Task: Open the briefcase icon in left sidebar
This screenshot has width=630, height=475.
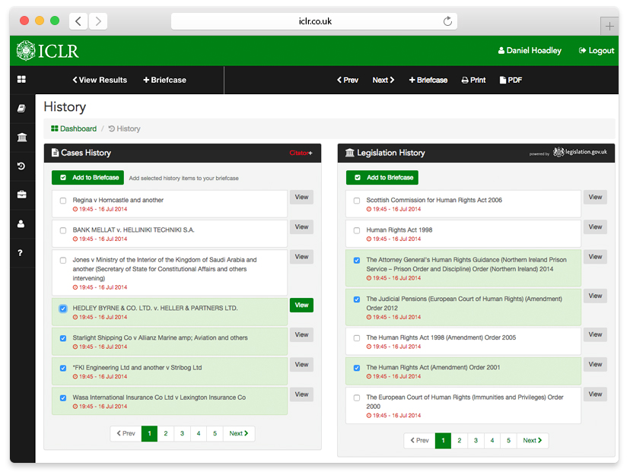Action: pos(22,195)
